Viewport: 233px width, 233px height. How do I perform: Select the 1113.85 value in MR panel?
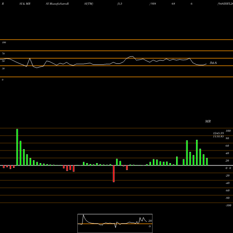click(219, 137)
